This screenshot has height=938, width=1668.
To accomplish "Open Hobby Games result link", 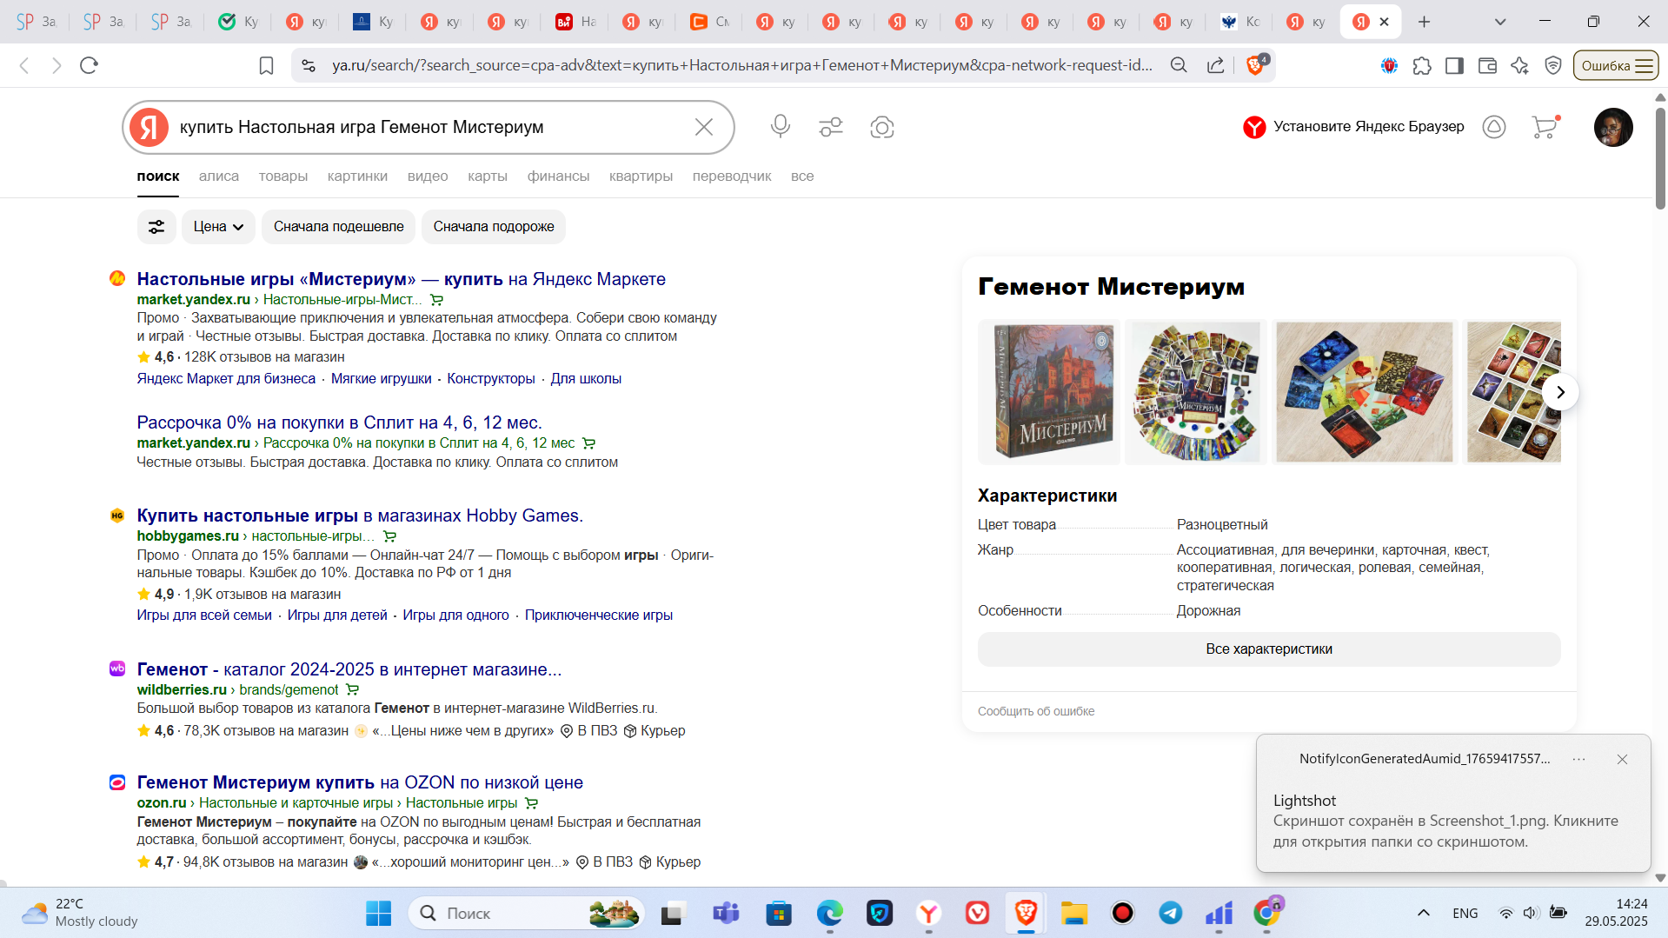I will (x=360, y=516).
